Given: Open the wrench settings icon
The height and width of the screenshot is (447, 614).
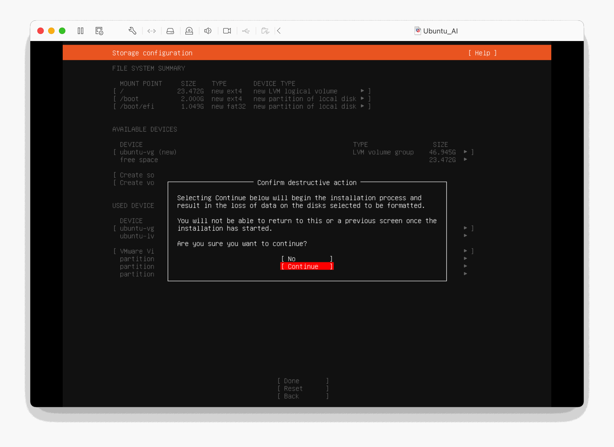Looking at the screenshot, I should 132,31.
